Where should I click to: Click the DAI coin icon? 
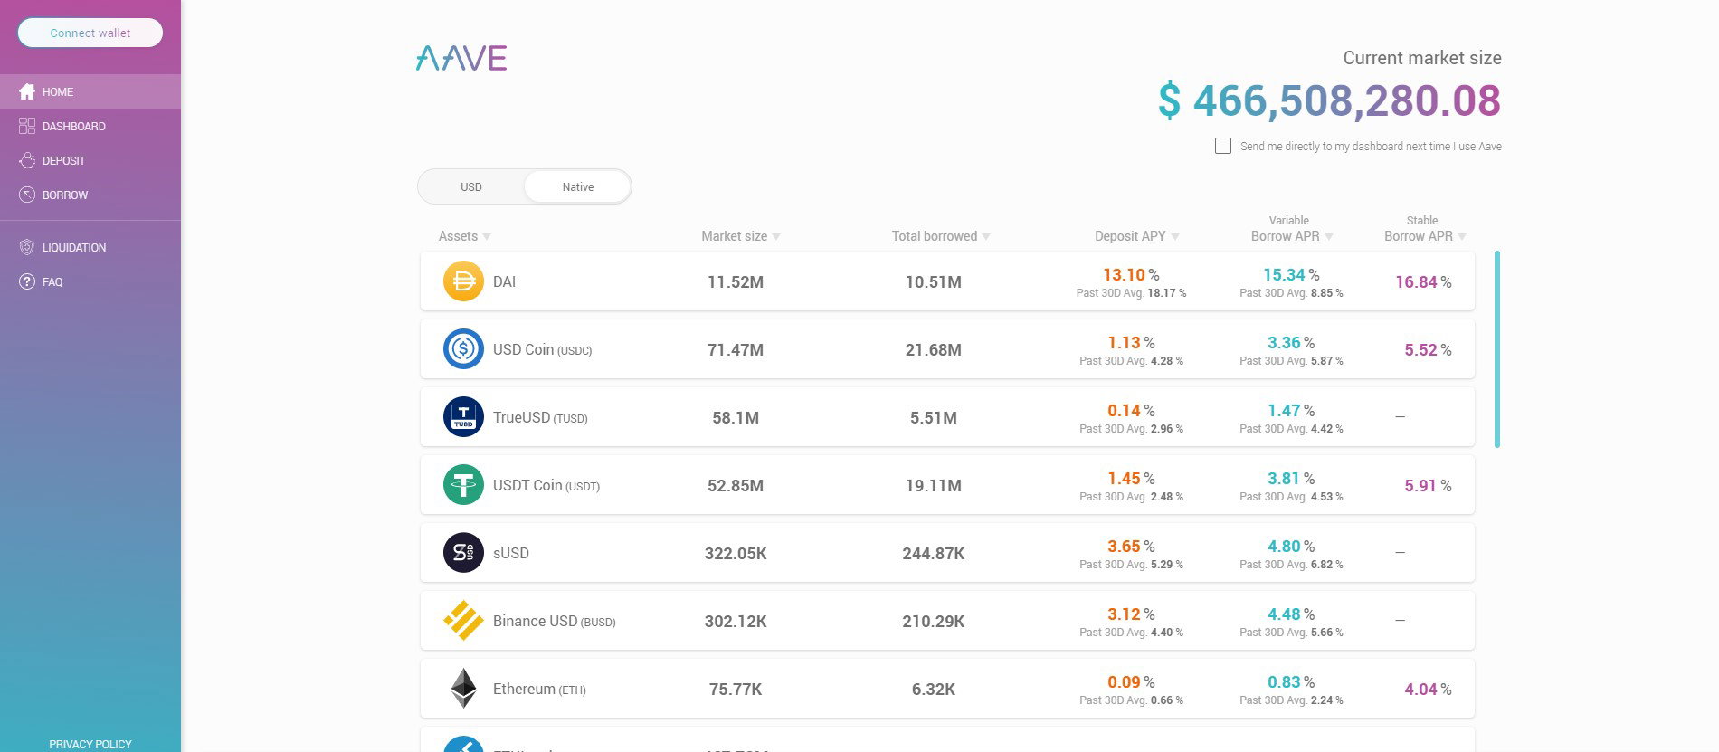pyautogui.click(x=463, y=281)
